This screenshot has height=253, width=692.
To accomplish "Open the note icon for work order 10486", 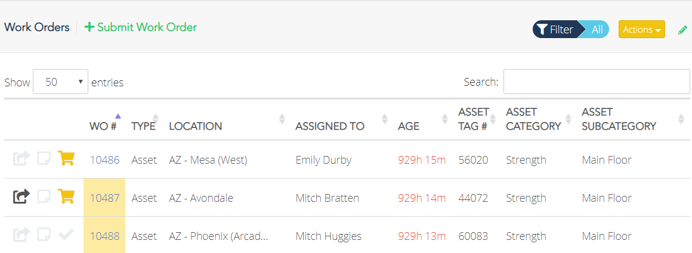I will [x=44, y=159].
